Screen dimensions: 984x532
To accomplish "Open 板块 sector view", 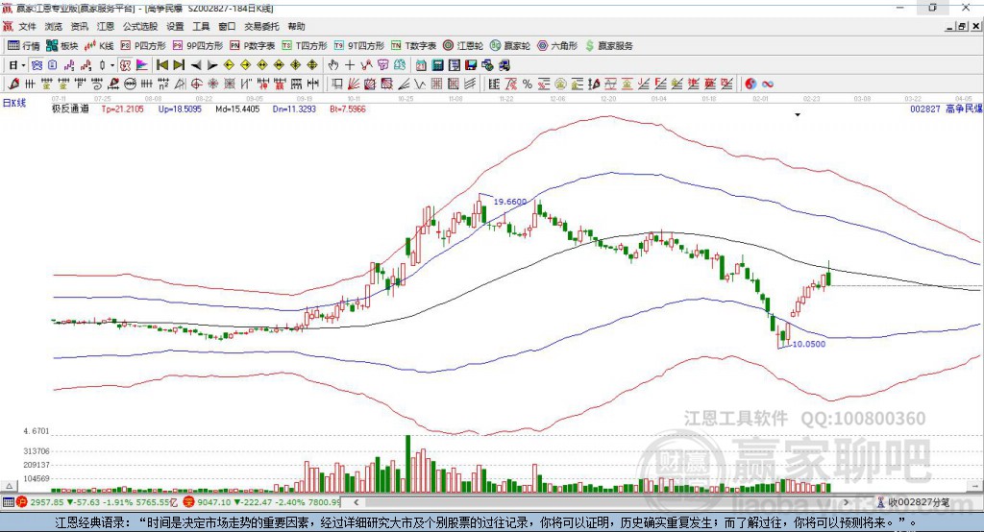I will (62, 46).
